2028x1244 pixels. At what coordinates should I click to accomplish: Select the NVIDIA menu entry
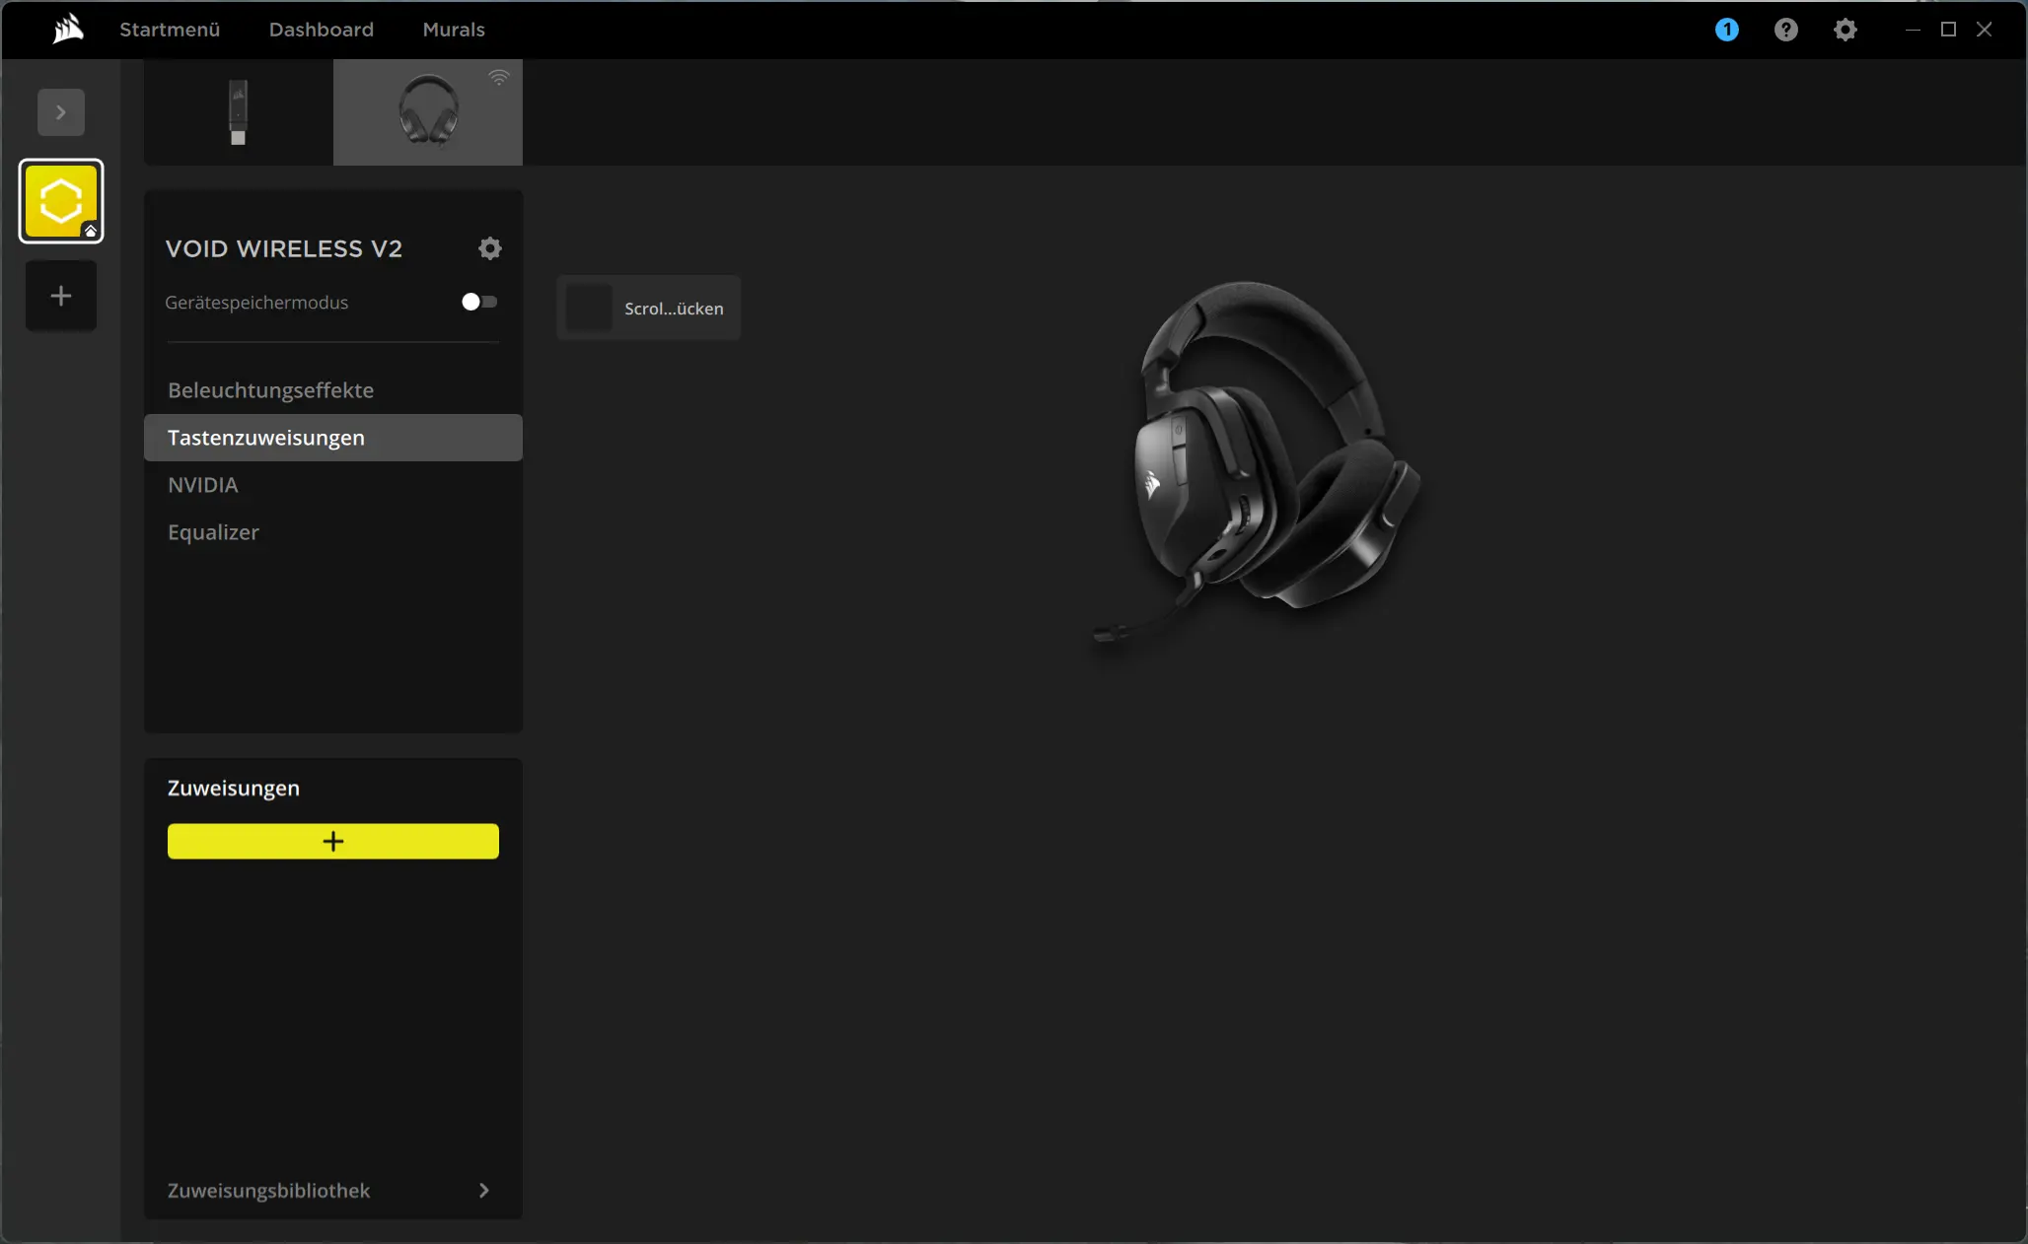pyautogui.click(x=203, y=485)
